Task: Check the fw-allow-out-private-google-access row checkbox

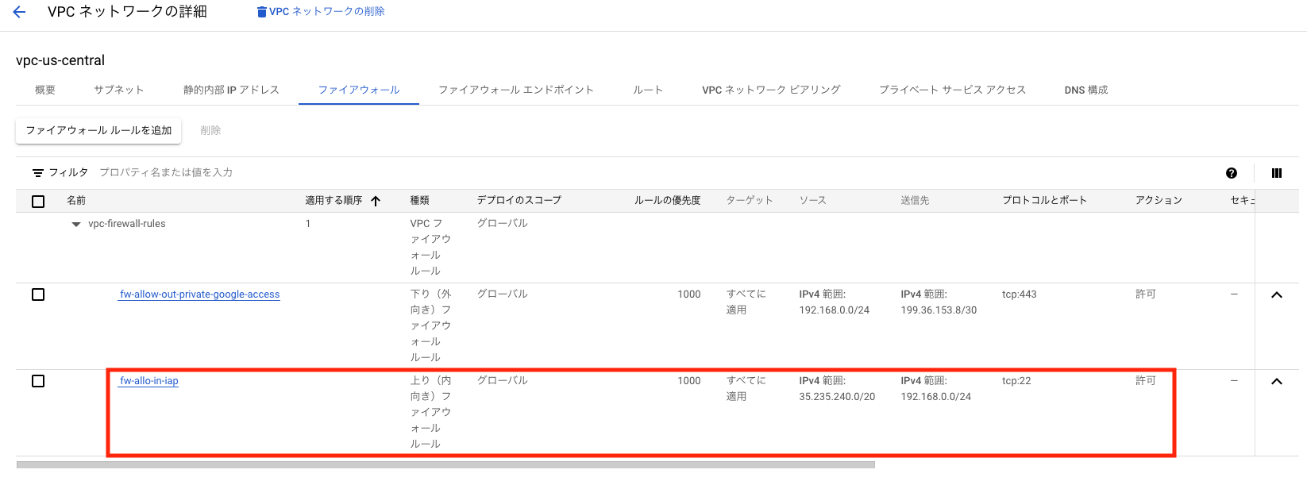Action: tap(38, 294)
